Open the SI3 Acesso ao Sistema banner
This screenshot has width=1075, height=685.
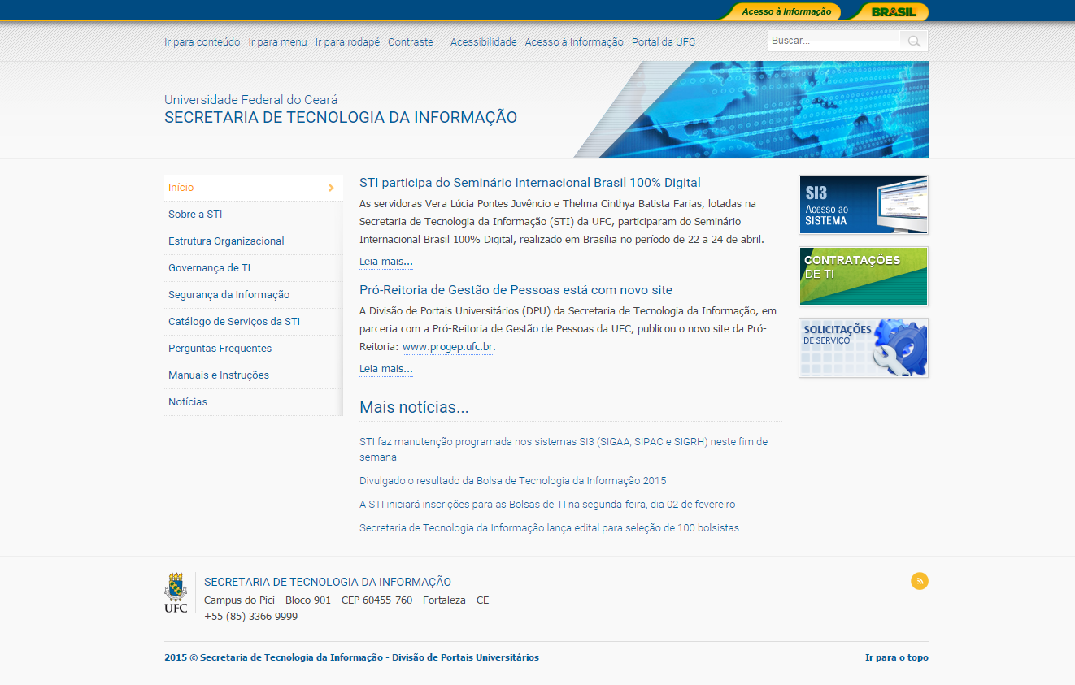[863, 205]
